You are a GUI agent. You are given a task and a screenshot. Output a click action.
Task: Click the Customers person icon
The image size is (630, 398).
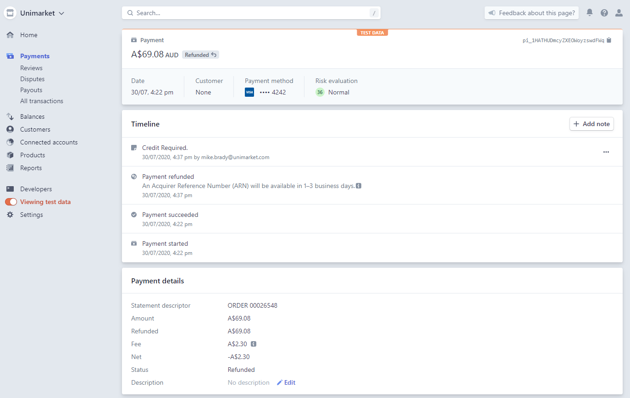(10, 129)
